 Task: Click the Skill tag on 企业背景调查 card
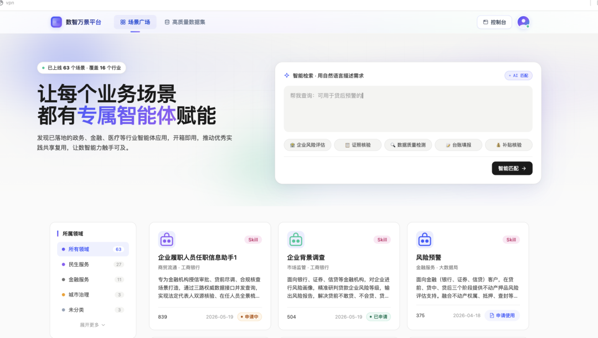[382, 240]
